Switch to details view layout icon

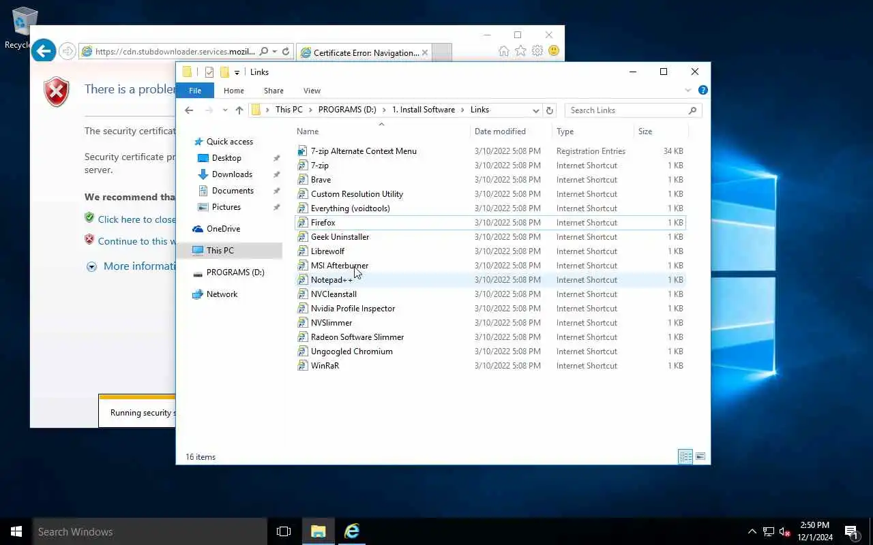point(685,456)
